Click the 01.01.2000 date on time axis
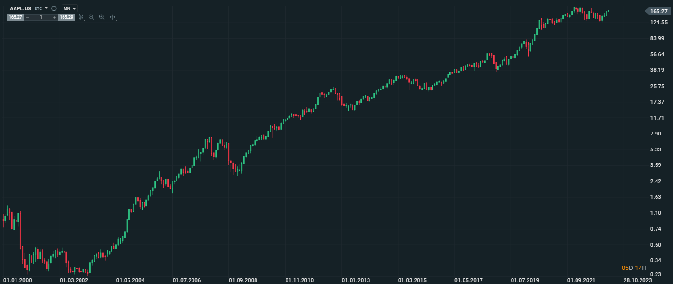Viewport: 673px width, 284px height. (17, 280)
